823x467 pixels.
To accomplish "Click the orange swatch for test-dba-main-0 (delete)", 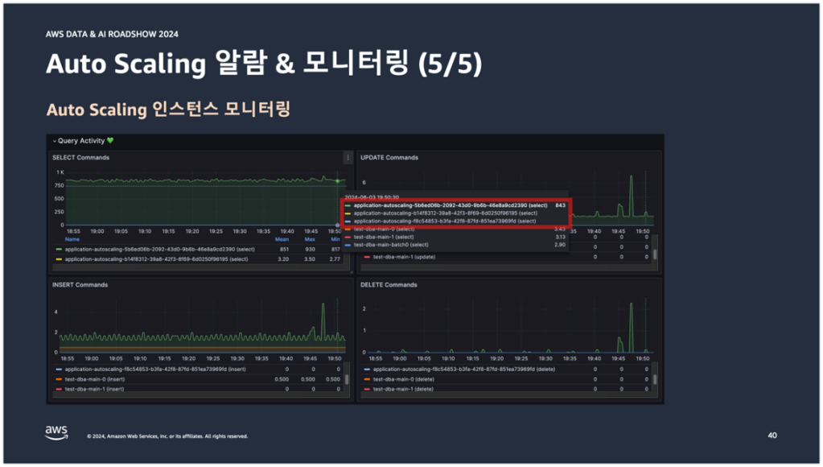I will (367, 378).
